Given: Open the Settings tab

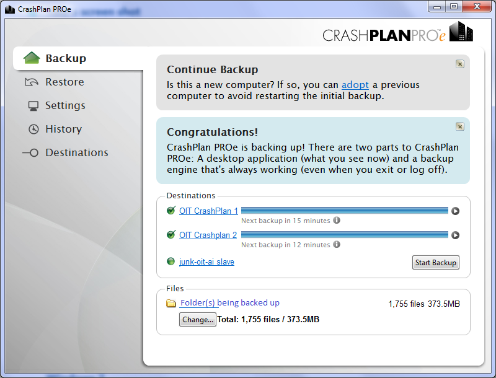Looking at the screenshot, I should pos(65,105).
